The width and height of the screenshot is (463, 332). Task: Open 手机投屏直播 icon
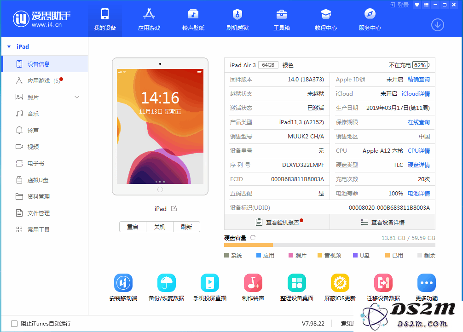click(x=210, y=283)
